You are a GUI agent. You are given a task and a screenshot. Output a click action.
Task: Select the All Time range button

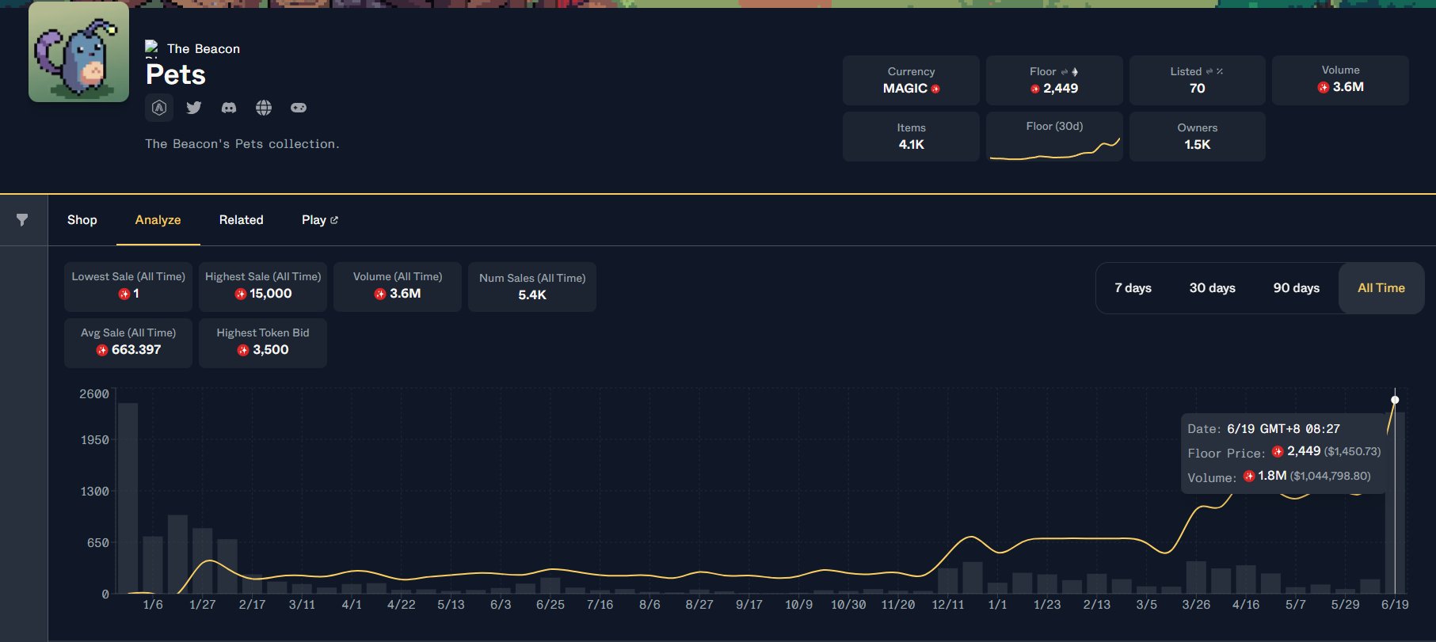click(1381, 288)
